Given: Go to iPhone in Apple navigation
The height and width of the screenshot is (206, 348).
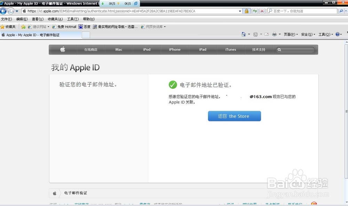Looking at the screenshot, I should [x=175, y=49].
